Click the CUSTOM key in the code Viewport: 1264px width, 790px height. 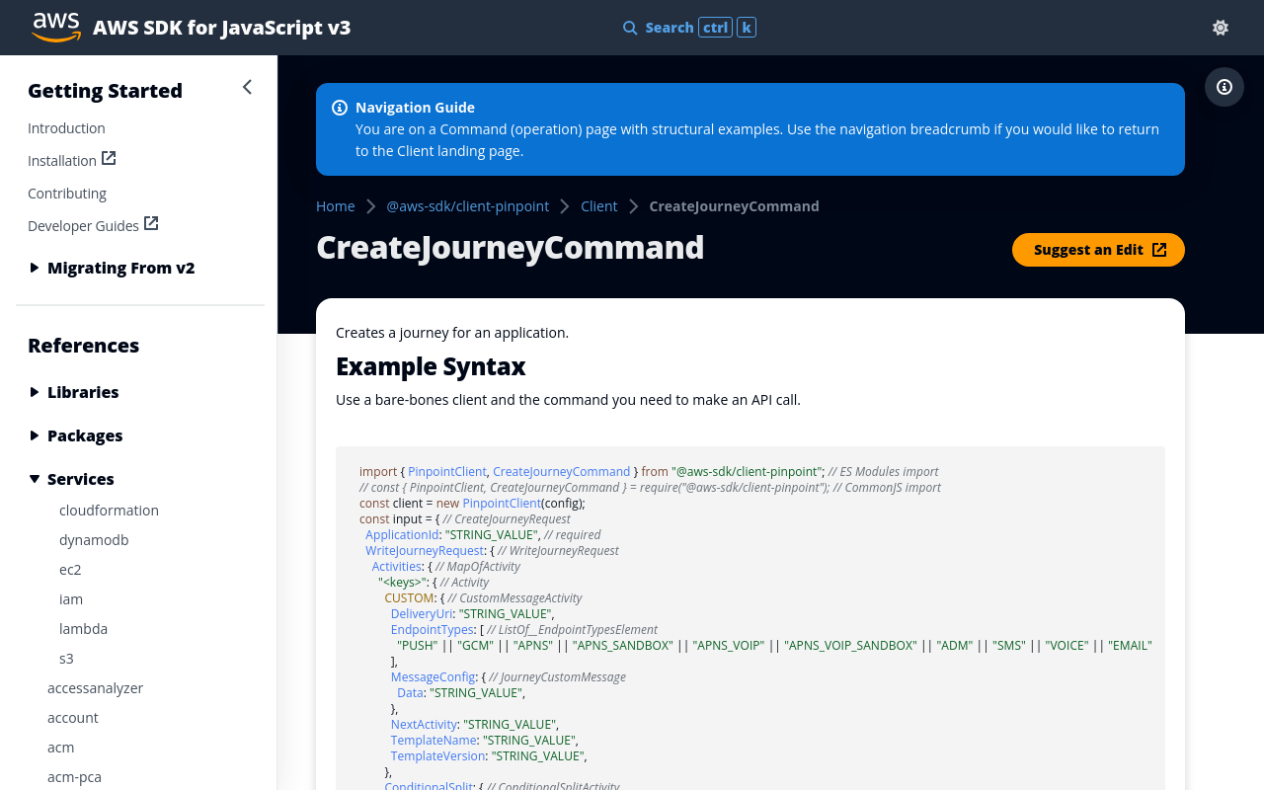click(x=409, y=598)
